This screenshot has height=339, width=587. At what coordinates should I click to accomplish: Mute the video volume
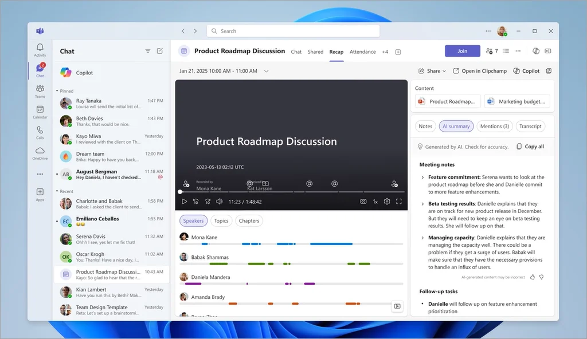click(x=220, y=202)
